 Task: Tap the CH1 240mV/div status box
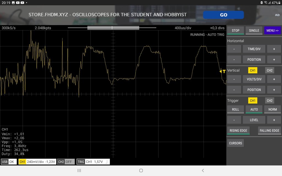(x=37, y=162)
